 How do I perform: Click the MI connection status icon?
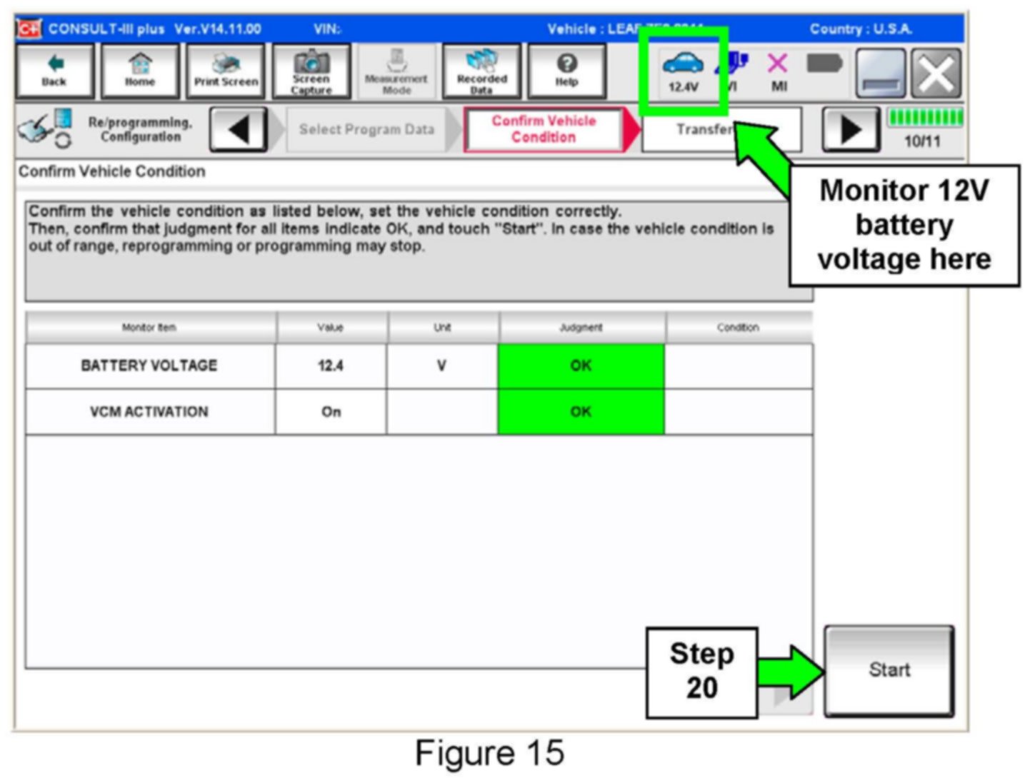(x=778, y=71)
